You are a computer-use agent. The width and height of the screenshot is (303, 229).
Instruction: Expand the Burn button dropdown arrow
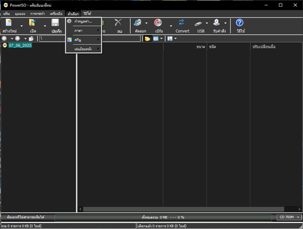click(171, 26)
